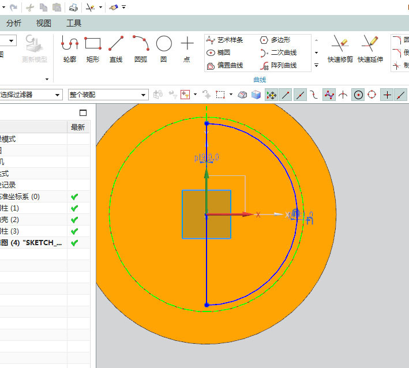Viewport: 409px width, 368px height.
Task: Toggle the existing point snap option
Action: (x=387, y=95)
